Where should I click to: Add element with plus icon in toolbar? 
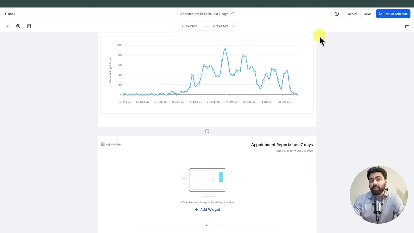[7, 26]
